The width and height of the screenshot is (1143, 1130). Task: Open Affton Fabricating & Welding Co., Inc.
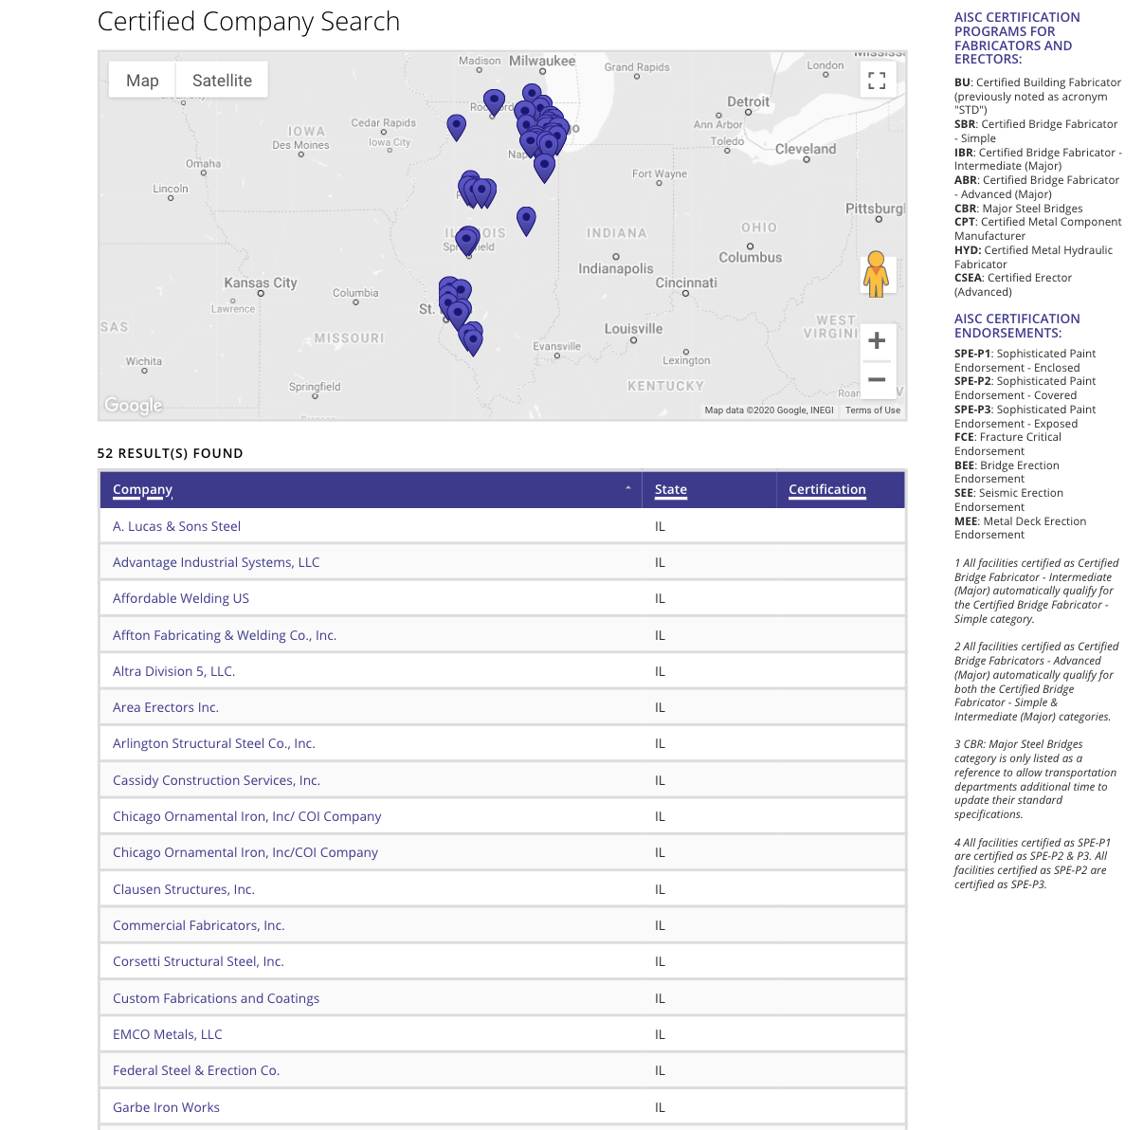pyautogui.click(x=225, y=635)
